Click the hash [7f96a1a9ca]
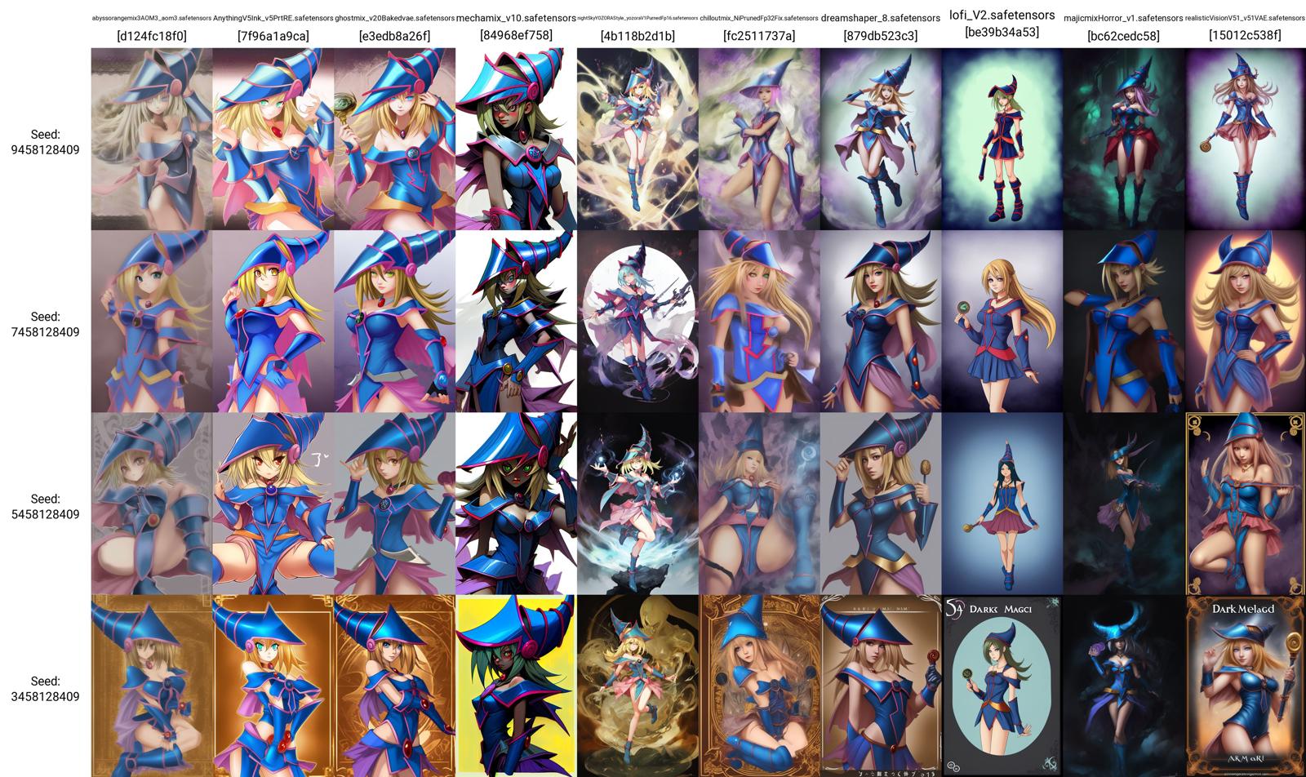This screenshot has width=1306, height=777. (273, 36)
